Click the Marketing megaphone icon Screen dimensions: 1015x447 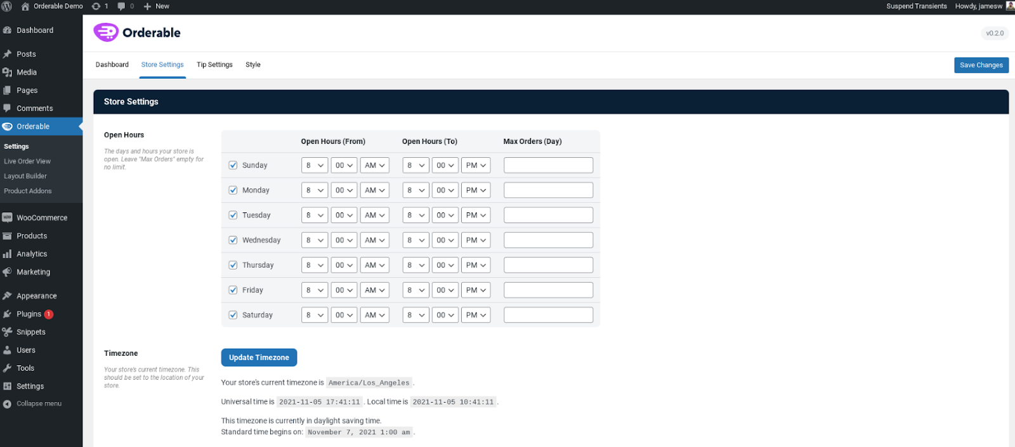8,272
